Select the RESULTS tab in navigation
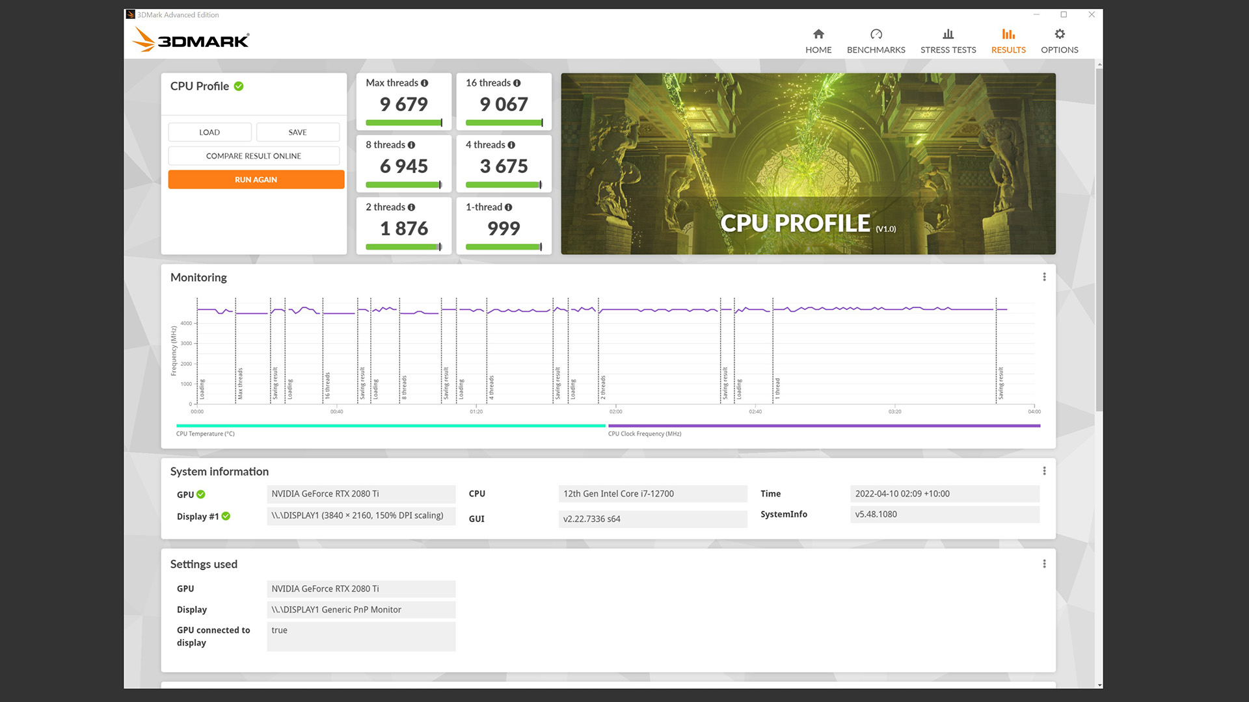 click(x=1009, y=40)
